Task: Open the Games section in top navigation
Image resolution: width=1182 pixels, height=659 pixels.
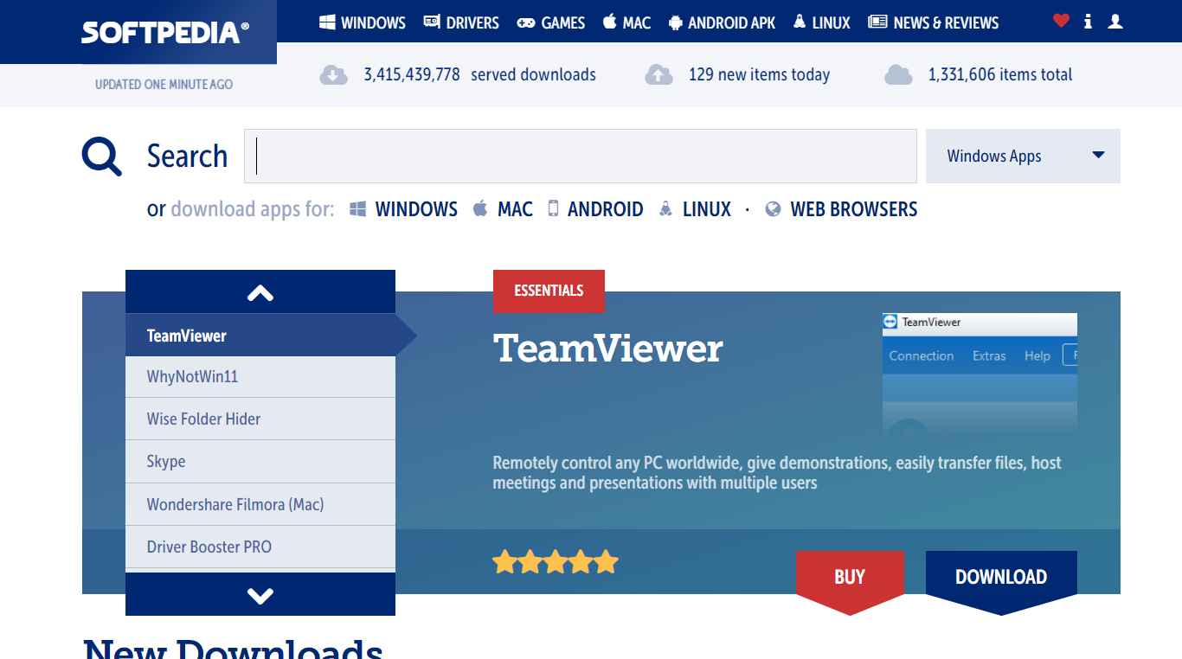Action: (x=551, y=22)
